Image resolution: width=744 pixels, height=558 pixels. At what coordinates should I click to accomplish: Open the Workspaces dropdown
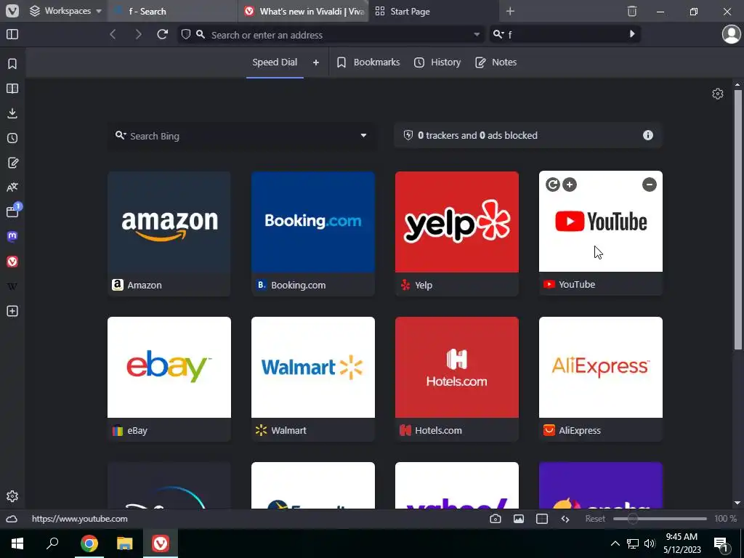tap(66, 11)
